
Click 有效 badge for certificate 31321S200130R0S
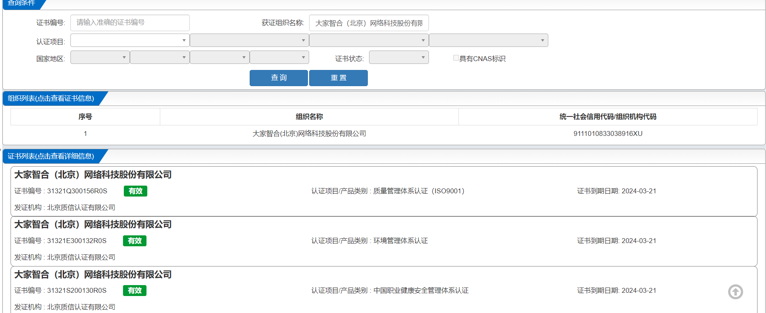pyautogui.click(x=135, y=290)
